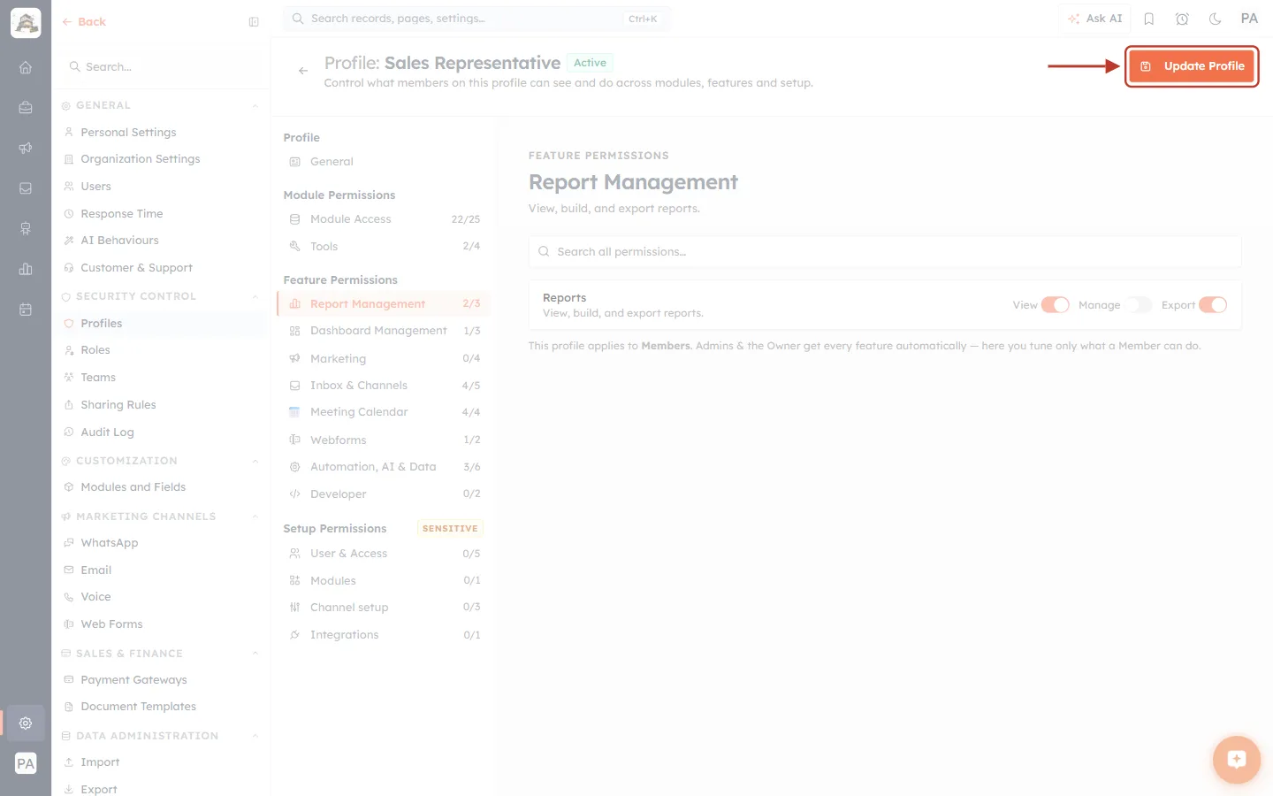Screen dimensions: 1273x796
Task: Click the Ask AI button
Action: click(x=1095, y=19)
